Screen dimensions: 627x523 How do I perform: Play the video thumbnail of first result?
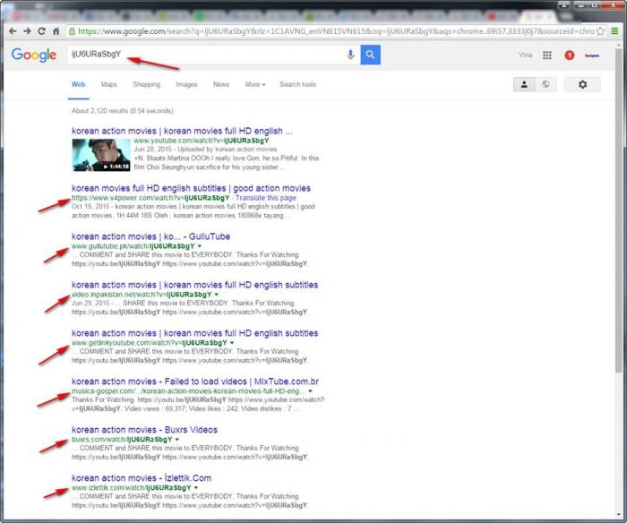(x=101, y=155)
